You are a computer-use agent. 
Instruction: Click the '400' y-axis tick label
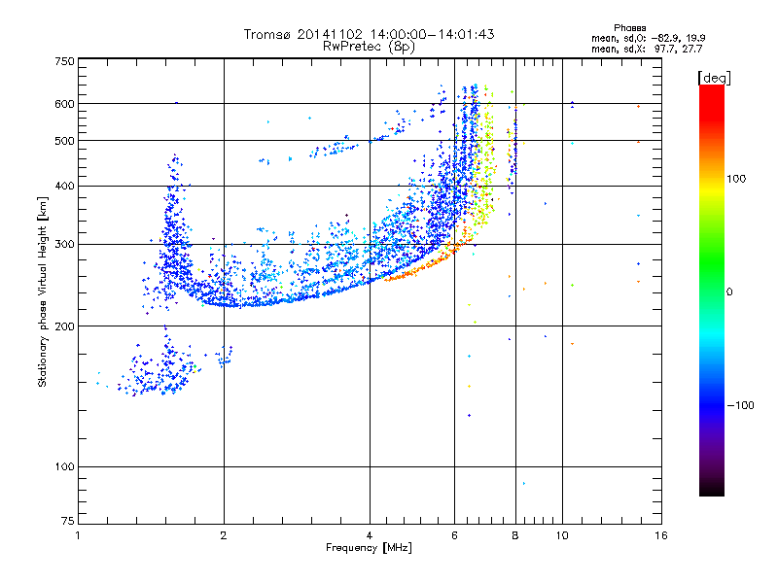64,186
